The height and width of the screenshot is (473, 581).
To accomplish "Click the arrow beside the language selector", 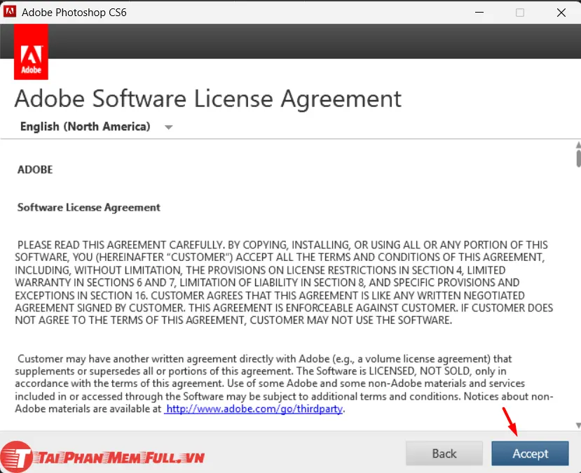I will [x=168, y=127].
